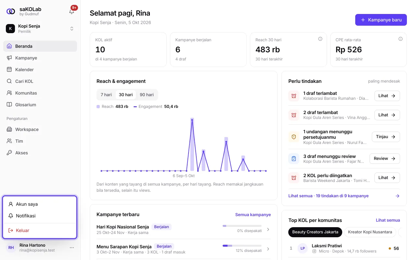
Task: Click Lihat for 2 draf terlambat
Action: coord(387,115)
